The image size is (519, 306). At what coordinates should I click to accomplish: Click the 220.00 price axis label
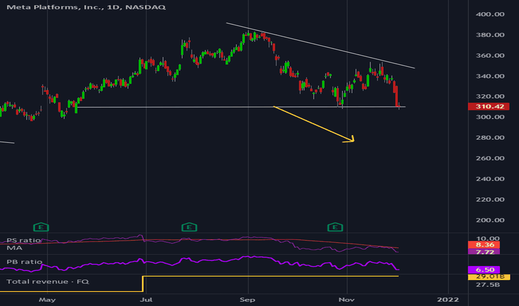click(490, 200)
